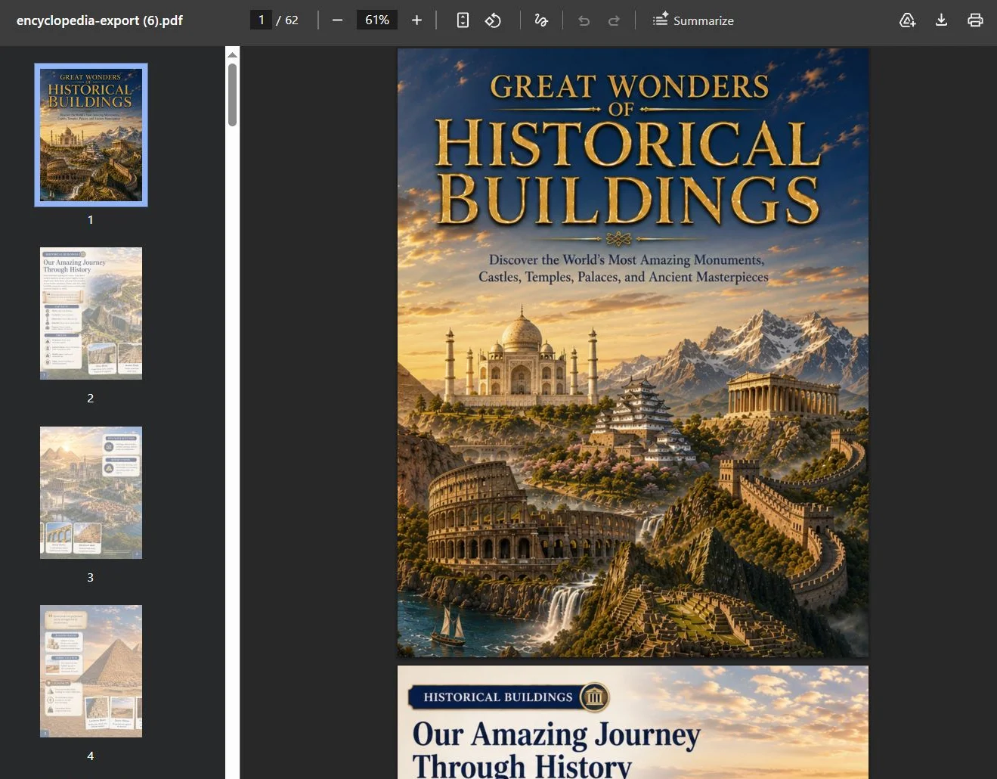Click the fit to page icon
Screen dimensions: 997x779
click(x=463, y=20)
